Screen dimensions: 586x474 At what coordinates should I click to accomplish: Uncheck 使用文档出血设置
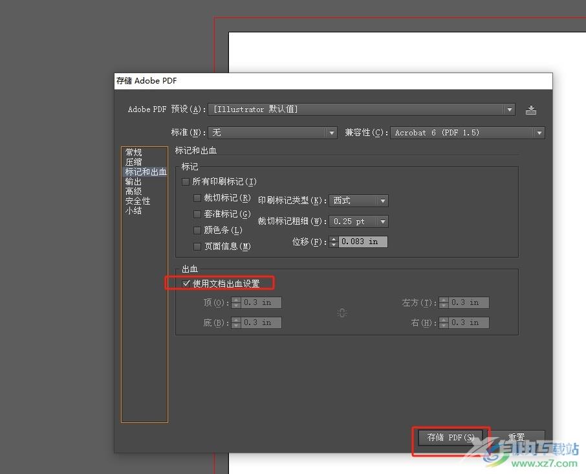186,284
